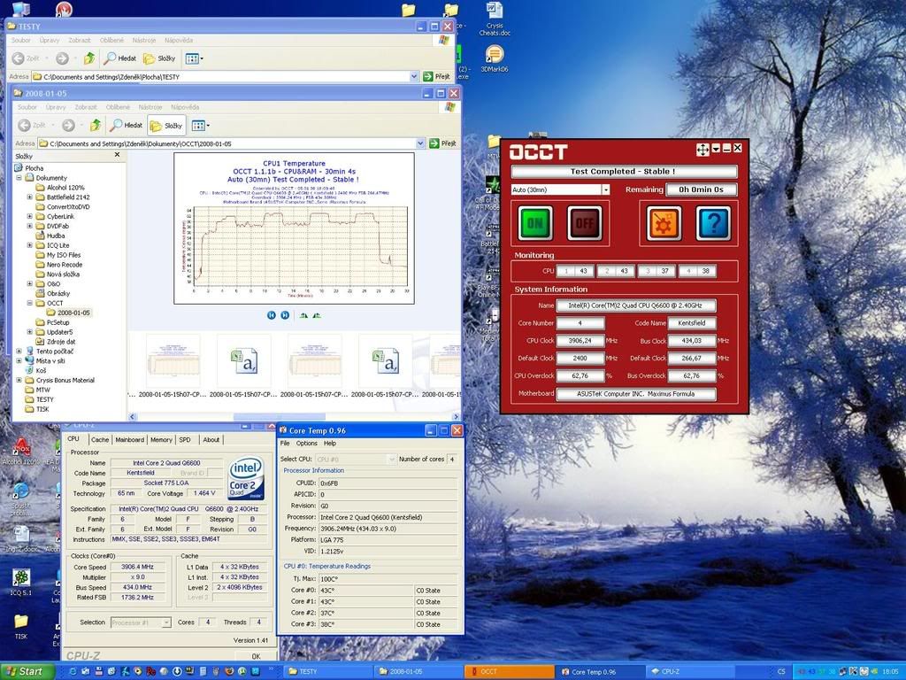The height and width of the screenshot is (680, 906).
Task: Switch to the Cache tab in CPU-Z
Action: 99,440
